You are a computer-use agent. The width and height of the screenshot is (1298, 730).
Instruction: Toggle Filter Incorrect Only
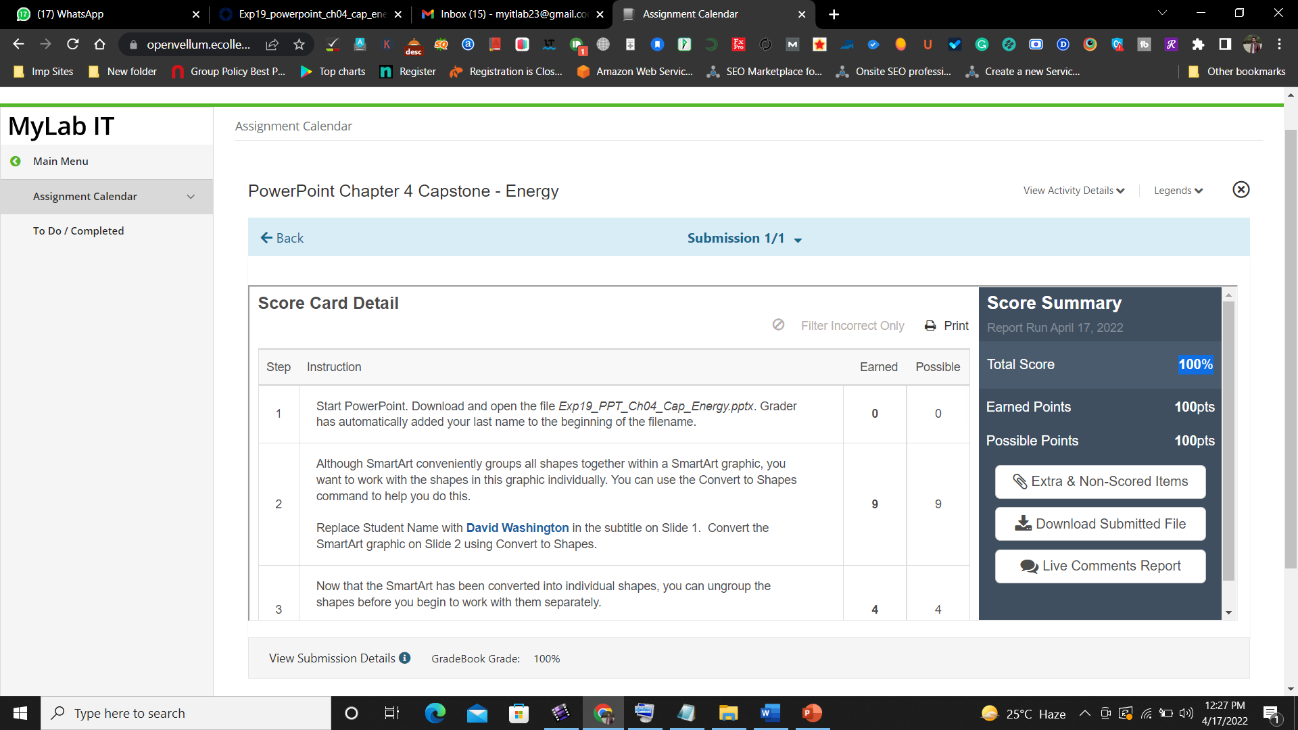838,326
